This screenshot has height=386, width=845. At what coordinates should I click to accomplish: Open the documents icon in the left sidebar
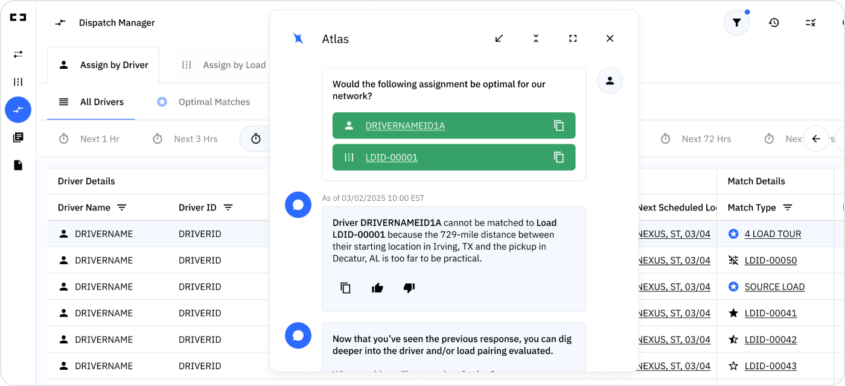[x=18, y=137]
